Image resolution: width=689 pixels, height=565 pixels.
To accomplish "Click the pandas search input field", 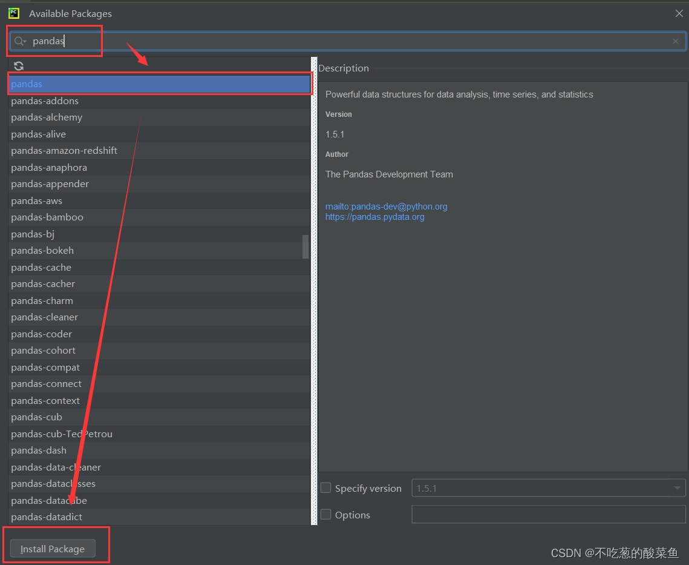I will tap(348, 41).
